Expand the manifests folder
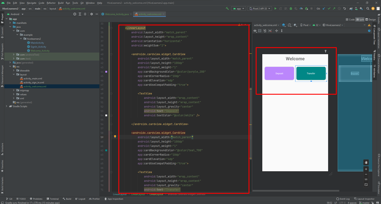Viewport: 381px width, 204px height. [x=10, y=23]
